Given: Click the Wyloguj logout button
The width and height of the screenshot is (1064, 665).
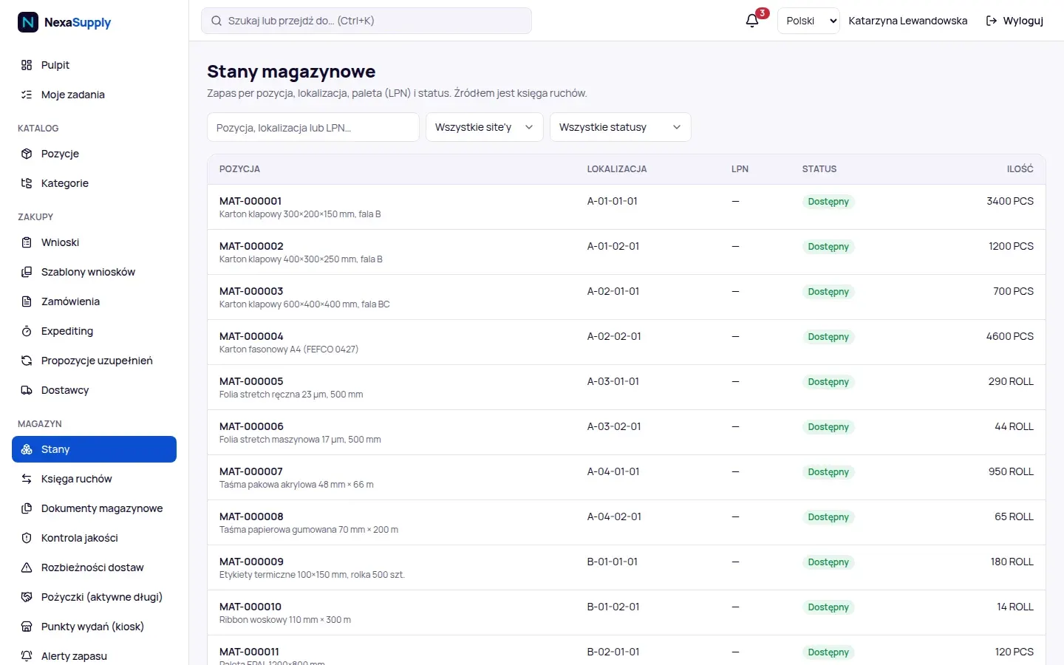Looking at the screenshot, I should [x=1014, y=21].
